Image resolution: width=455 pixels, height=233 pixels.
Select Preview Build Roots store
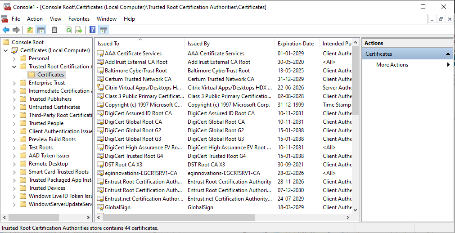52,139
